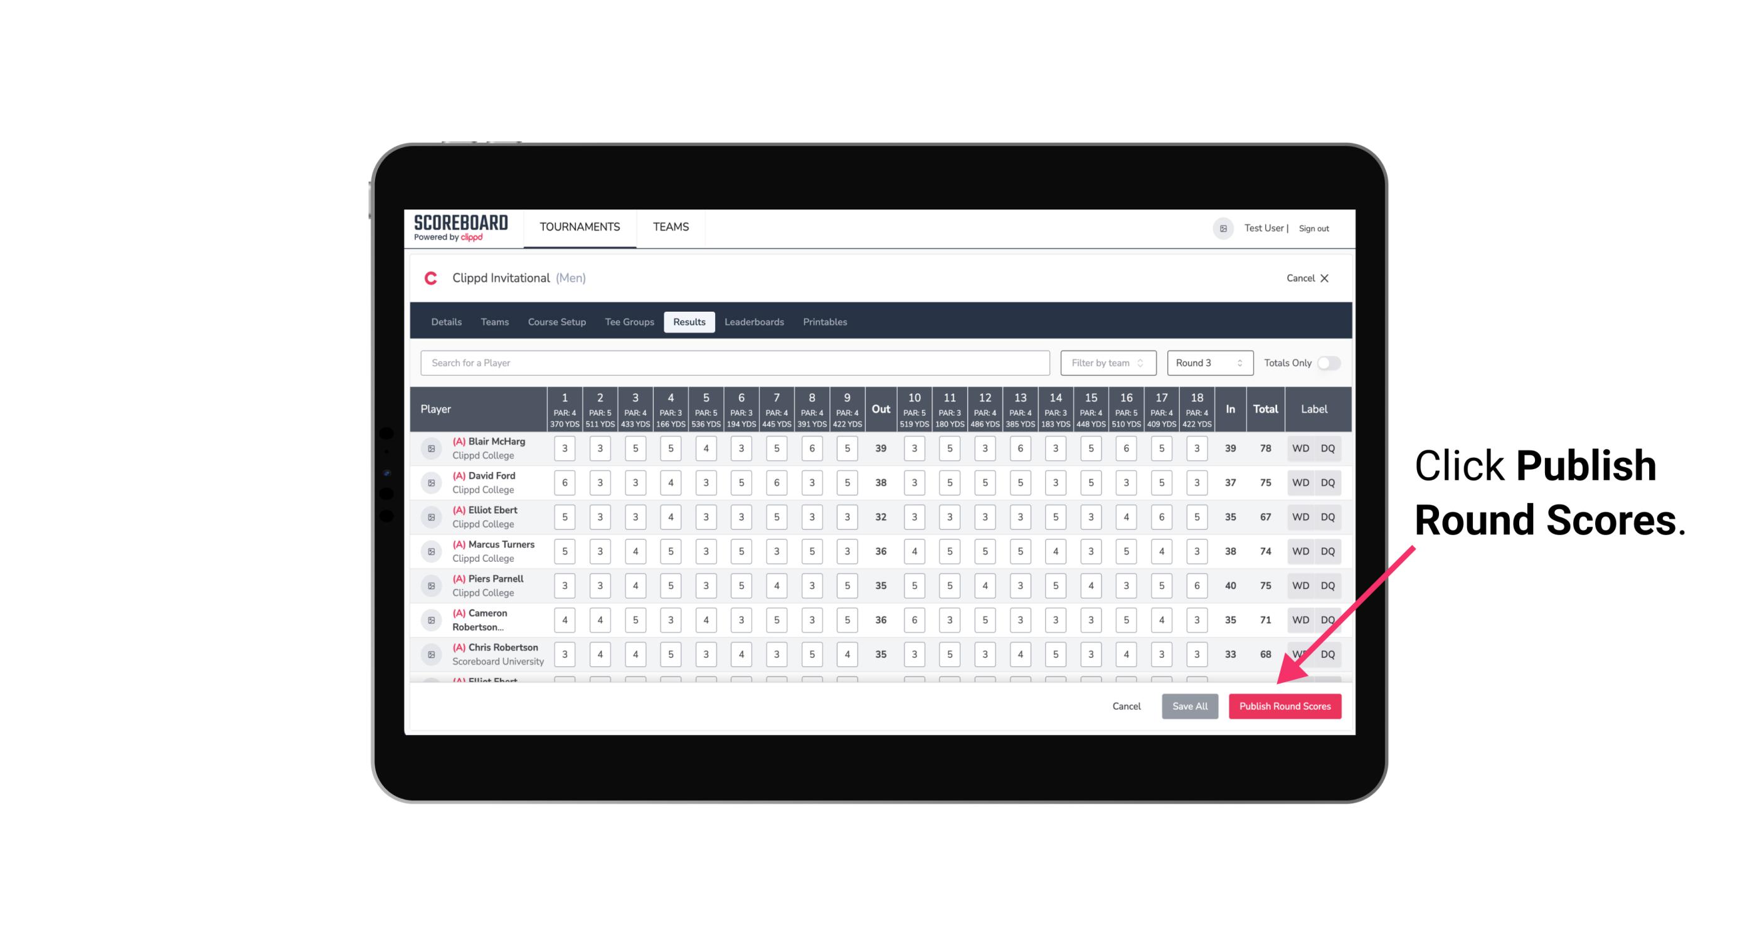Expand the Round 3 dropdown selector
The width and height of the screenshot is (1757, 945).
coord(1208,363)
